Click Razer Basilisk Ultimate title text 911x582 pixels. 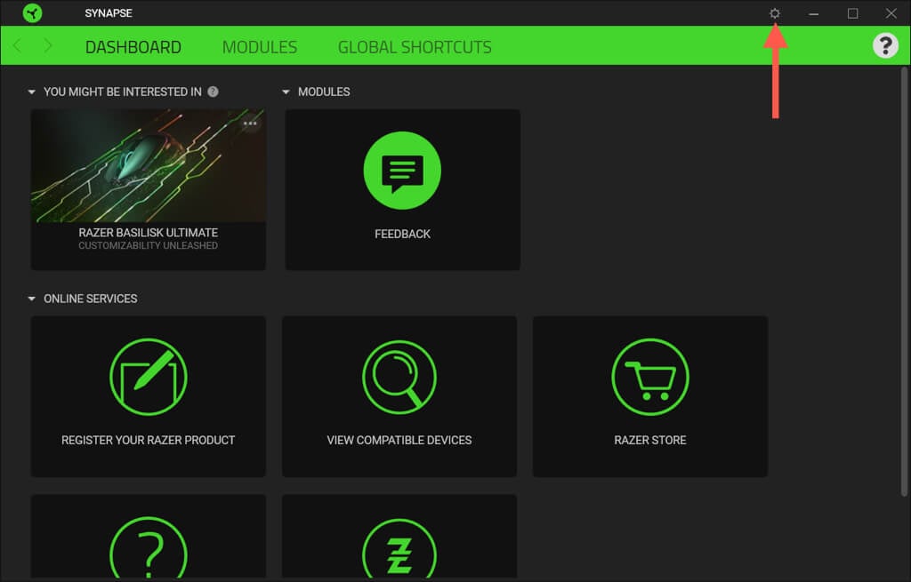[149, 232]
